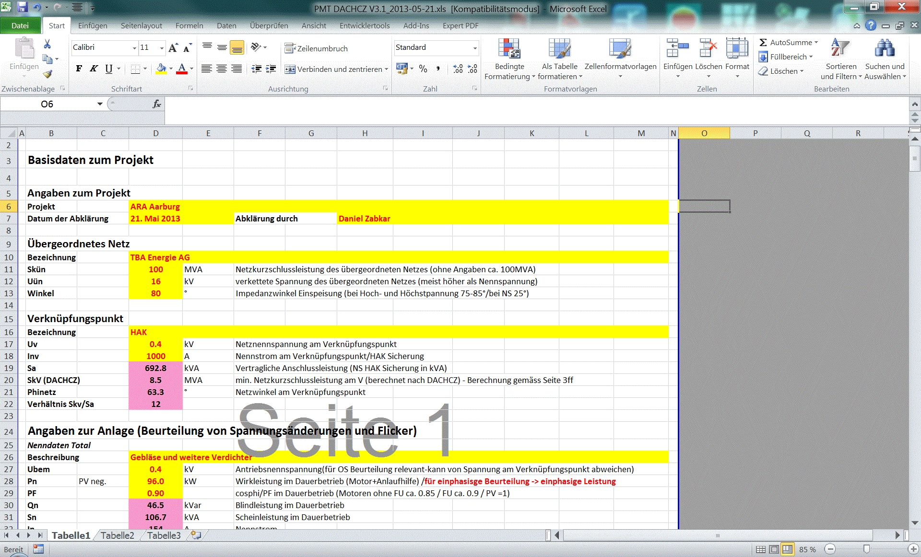Screen dimensions: 921x557
Task: Open Zellenformatvorlagen gallery
Action: (x=620, y=59)
